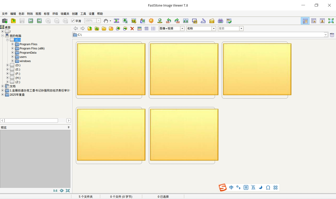
Task: Rotate the image right
Action: click(x=177, y=21)
